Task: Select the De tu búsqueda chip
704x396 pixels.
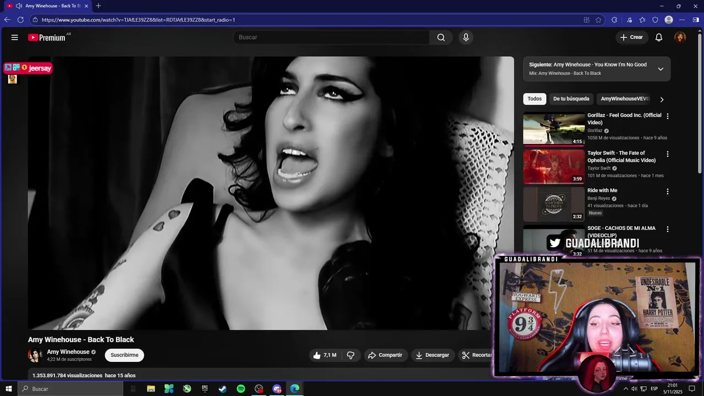Action: [571, 99]
